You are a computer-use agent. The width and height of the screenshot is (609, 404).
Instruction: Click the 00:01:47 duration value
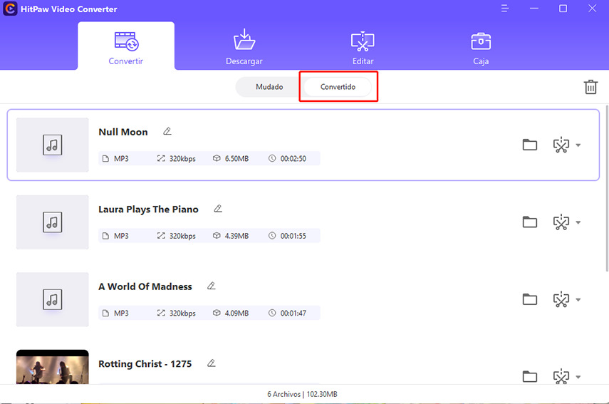pyautogui.click(x=293, y=313)
